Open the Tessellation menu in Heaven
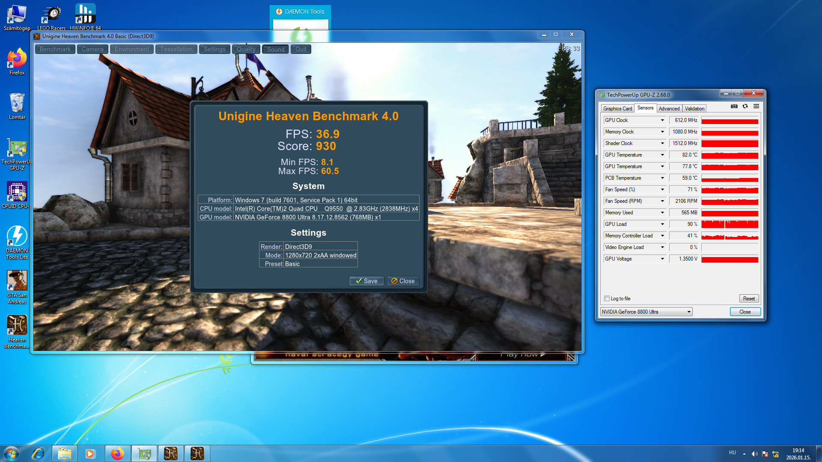822x462 pixels. pos(176,49)
